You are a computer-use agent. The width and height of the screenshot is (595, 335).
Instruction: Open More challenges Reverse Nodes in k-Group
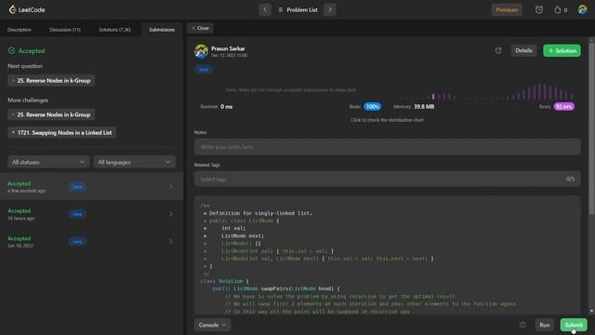pyautogui.click(x=51, y=114)
